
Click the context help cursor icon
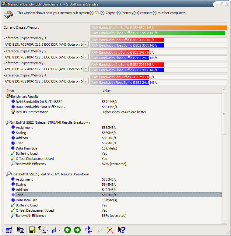click(121, 230)
